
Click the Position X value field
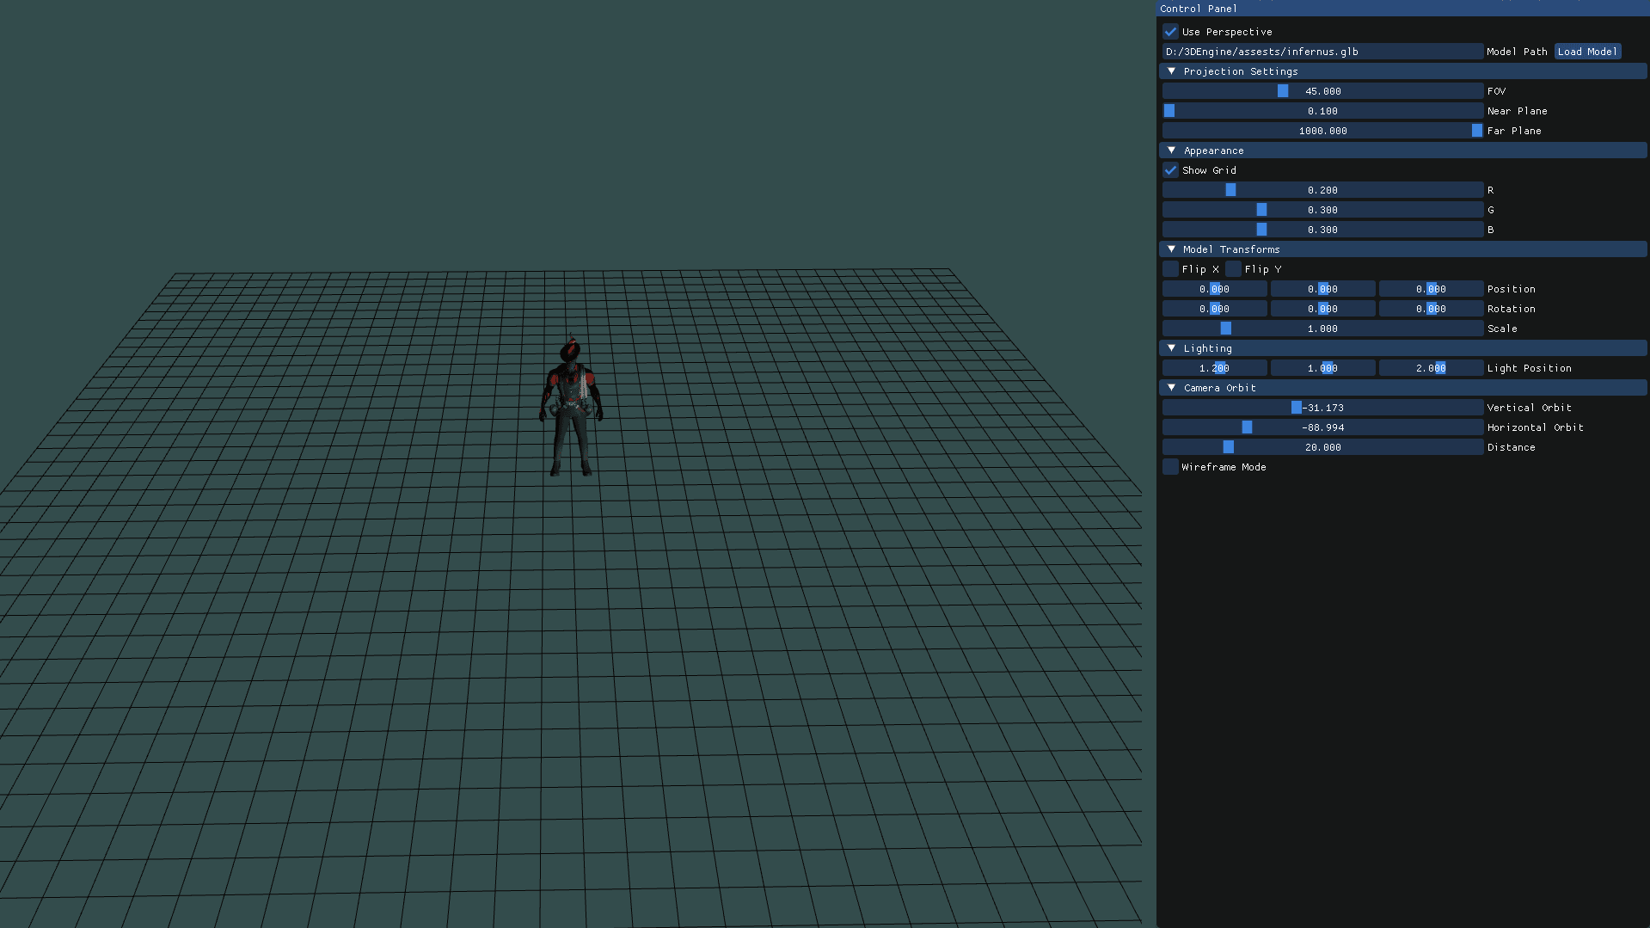[1214, 289]
